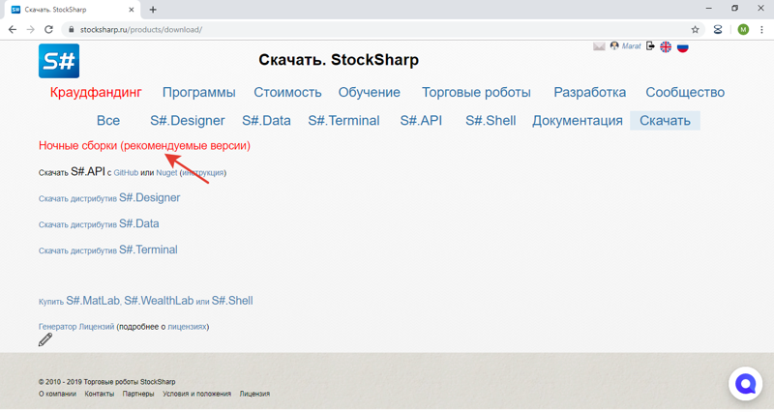Screen dimensions: 774x412
Task: Click the logout icon next to Marat
Action: 650,46
